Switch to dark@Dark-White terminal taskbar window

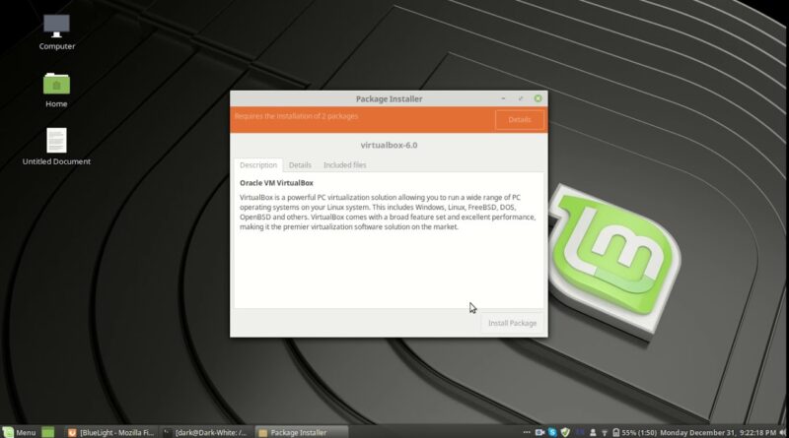pos(206,432)
